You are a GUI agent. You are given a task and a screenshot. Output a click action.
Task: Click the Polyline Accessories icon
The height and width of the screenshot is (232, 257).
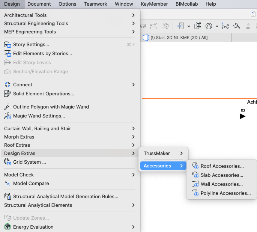point(195,193)
